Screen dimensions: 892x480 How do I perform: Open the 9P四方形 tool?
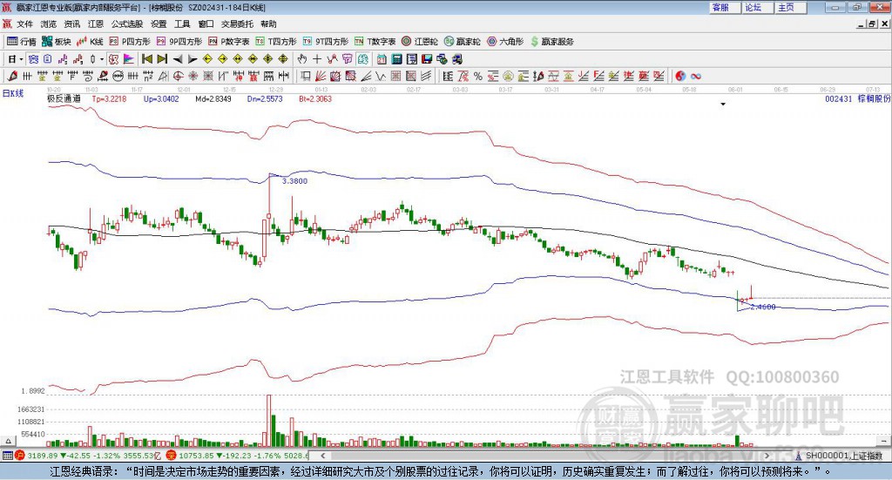pos(179,42)
